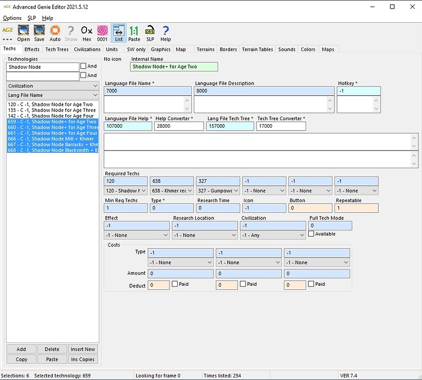This screenshot has height=380, width=422.
Task: Click the blue Help question mark icon
Action: tap(165, 32)
